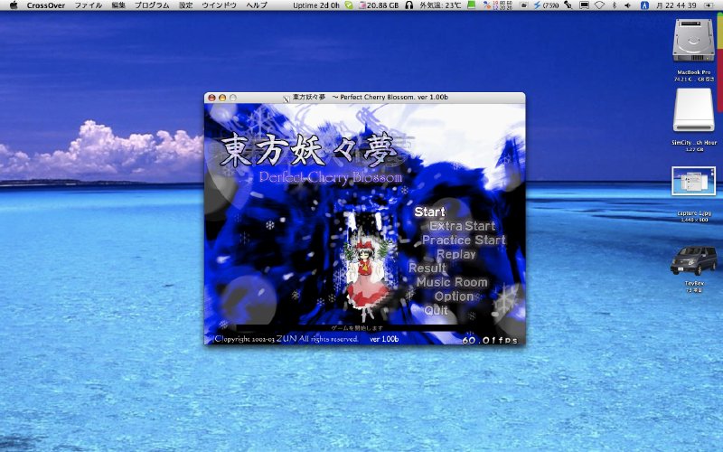
Task: Click the 20.88 GB disk space indicator
Action: (x=379, y=5)
